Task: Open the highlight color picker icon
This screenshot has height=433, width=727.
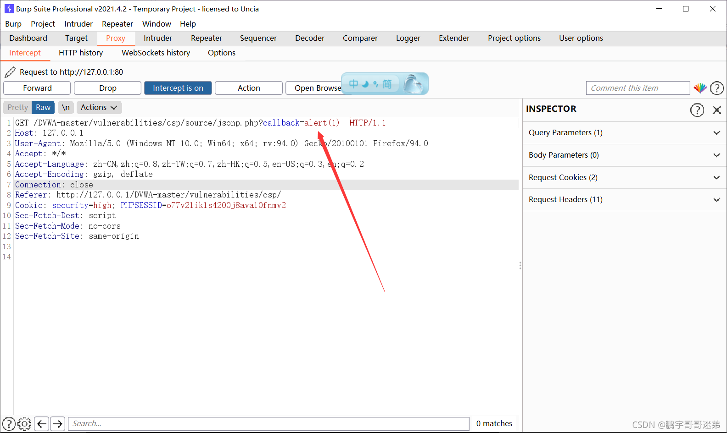Action: tap(700, 88)
